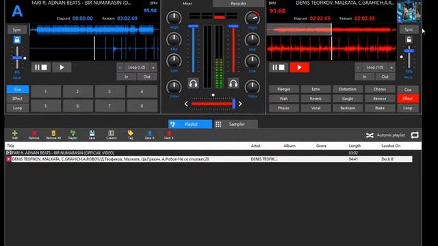Switch to the Mixer tab
This screenshot has width=438, height=246.
(x=187, y=3)
